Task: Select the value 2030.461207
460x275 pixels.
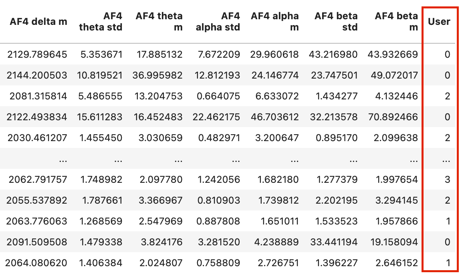Action: (37, 137)
